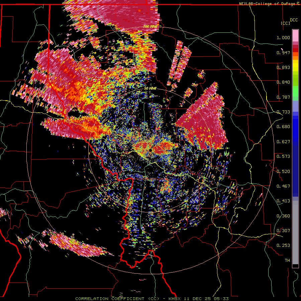Image resolution: width=301 pixels, height=301 pixels.
Task: Click the 0.467 scale value
Action: (x=283, y=186)
